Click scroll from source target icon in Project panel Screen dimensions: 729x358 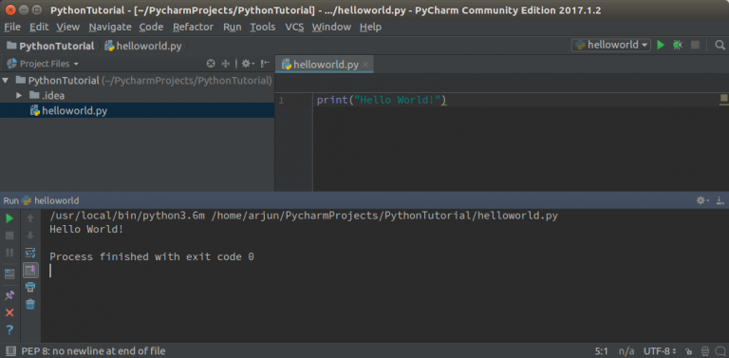(x=211, y=64)
